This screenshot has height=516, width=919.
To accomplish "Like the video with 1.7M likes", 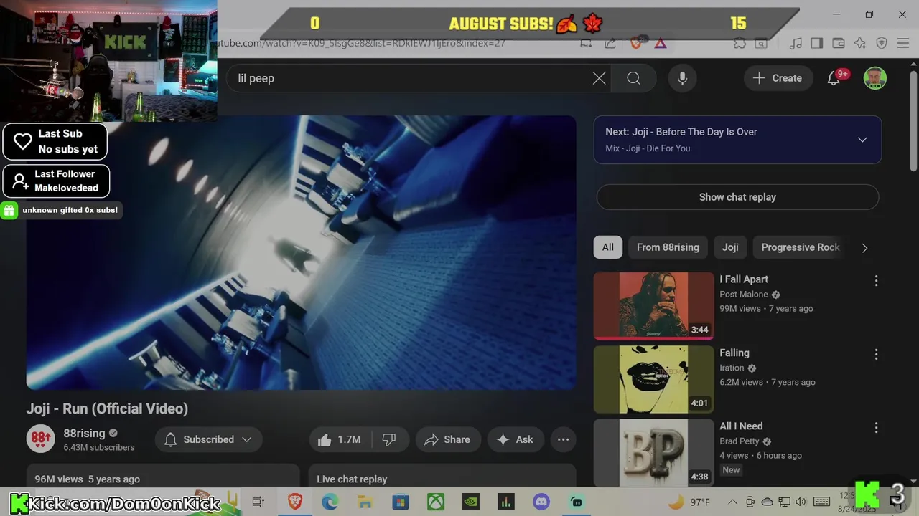I will [340, 440].
